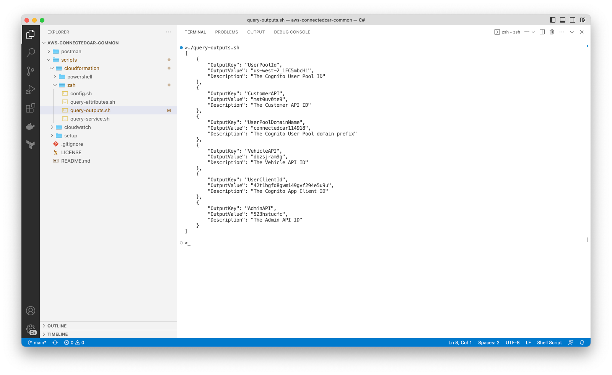This screenshot has width=612, height=375.
Task: Open the LICENSE file
Action: point(109,152)
